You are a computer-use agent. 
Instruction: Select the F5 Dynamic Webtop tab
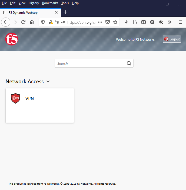[30, 12]
